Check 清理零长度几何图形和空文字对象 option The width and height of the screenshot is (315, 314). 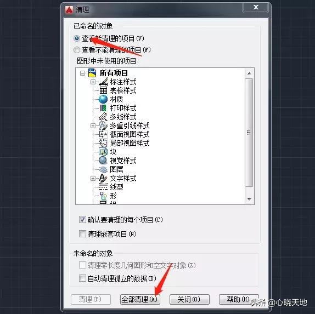click(82, 265)
